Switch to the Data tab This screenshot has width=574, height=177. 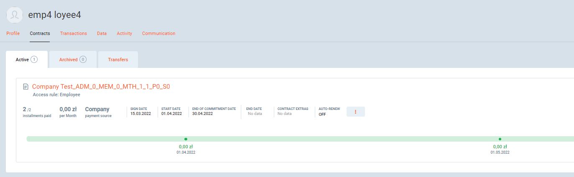[x=102, y=33]
